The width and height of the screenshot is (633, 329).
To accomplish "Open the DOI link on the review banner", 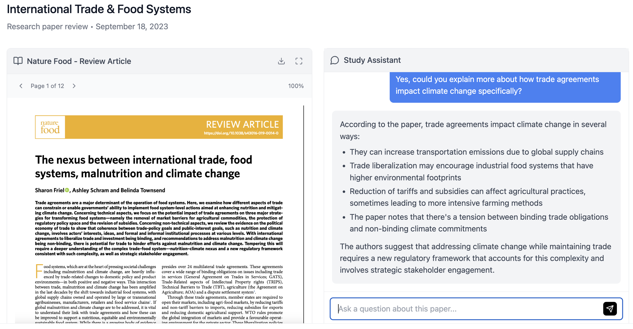I will (x=241, y=134).
